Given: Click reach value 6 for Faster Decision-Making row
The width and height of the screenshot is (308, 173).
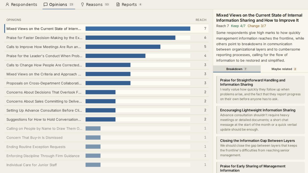Looking at the screenshot, I should (x=205, y=38).
